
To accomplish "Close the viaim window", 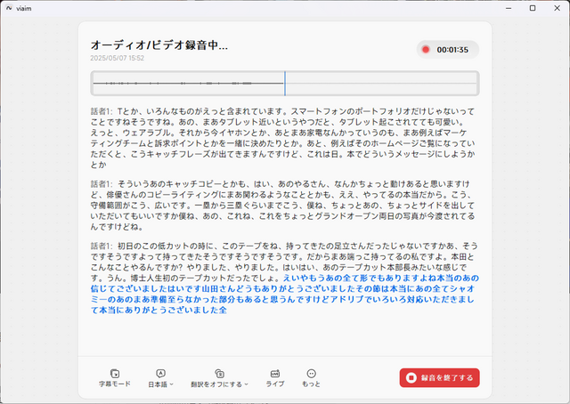I will [557, 8].
